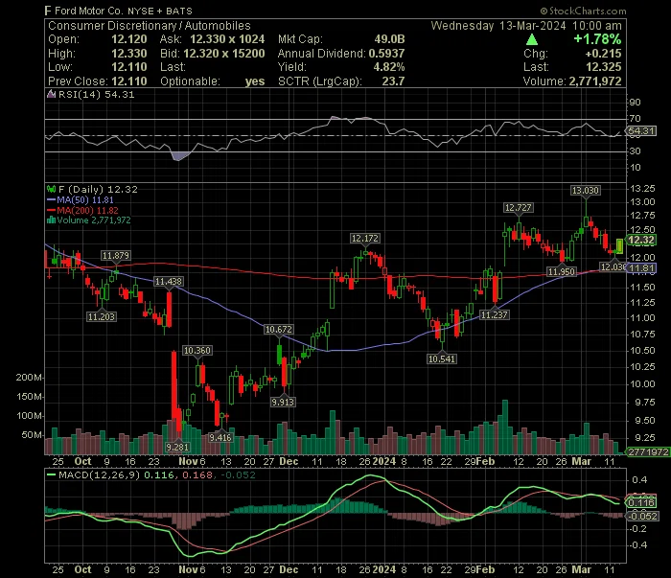Click the green up-arrow price change icon
The height and width of the screenshot is (578, 671).
point(531,40)
